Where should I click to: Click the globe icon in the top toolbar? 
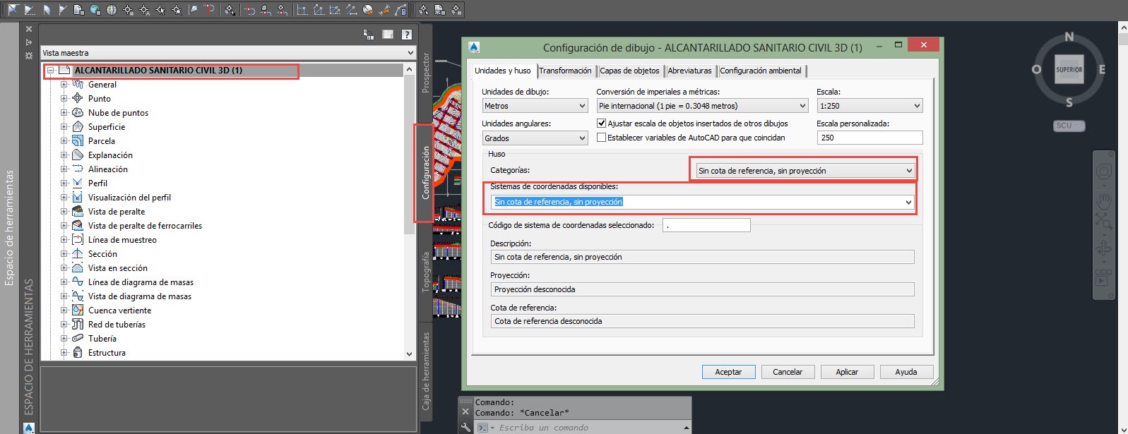95,10
